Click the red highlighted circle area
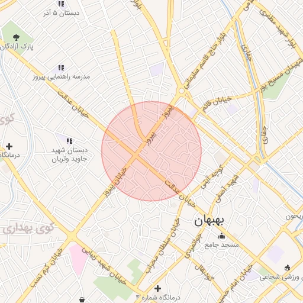 click(x=151, y=151)
